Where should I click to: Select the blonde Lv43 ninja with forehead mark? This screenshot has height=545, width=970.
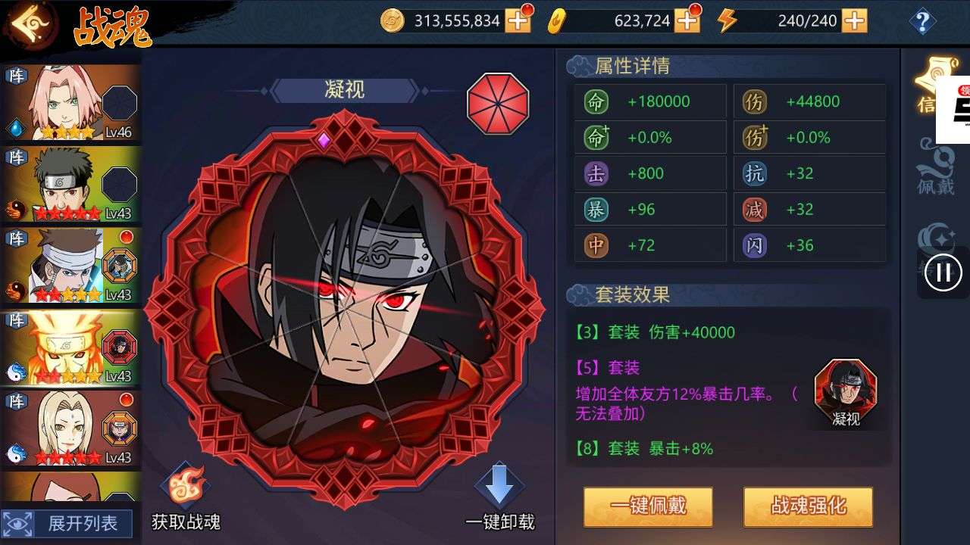[70, 428]
